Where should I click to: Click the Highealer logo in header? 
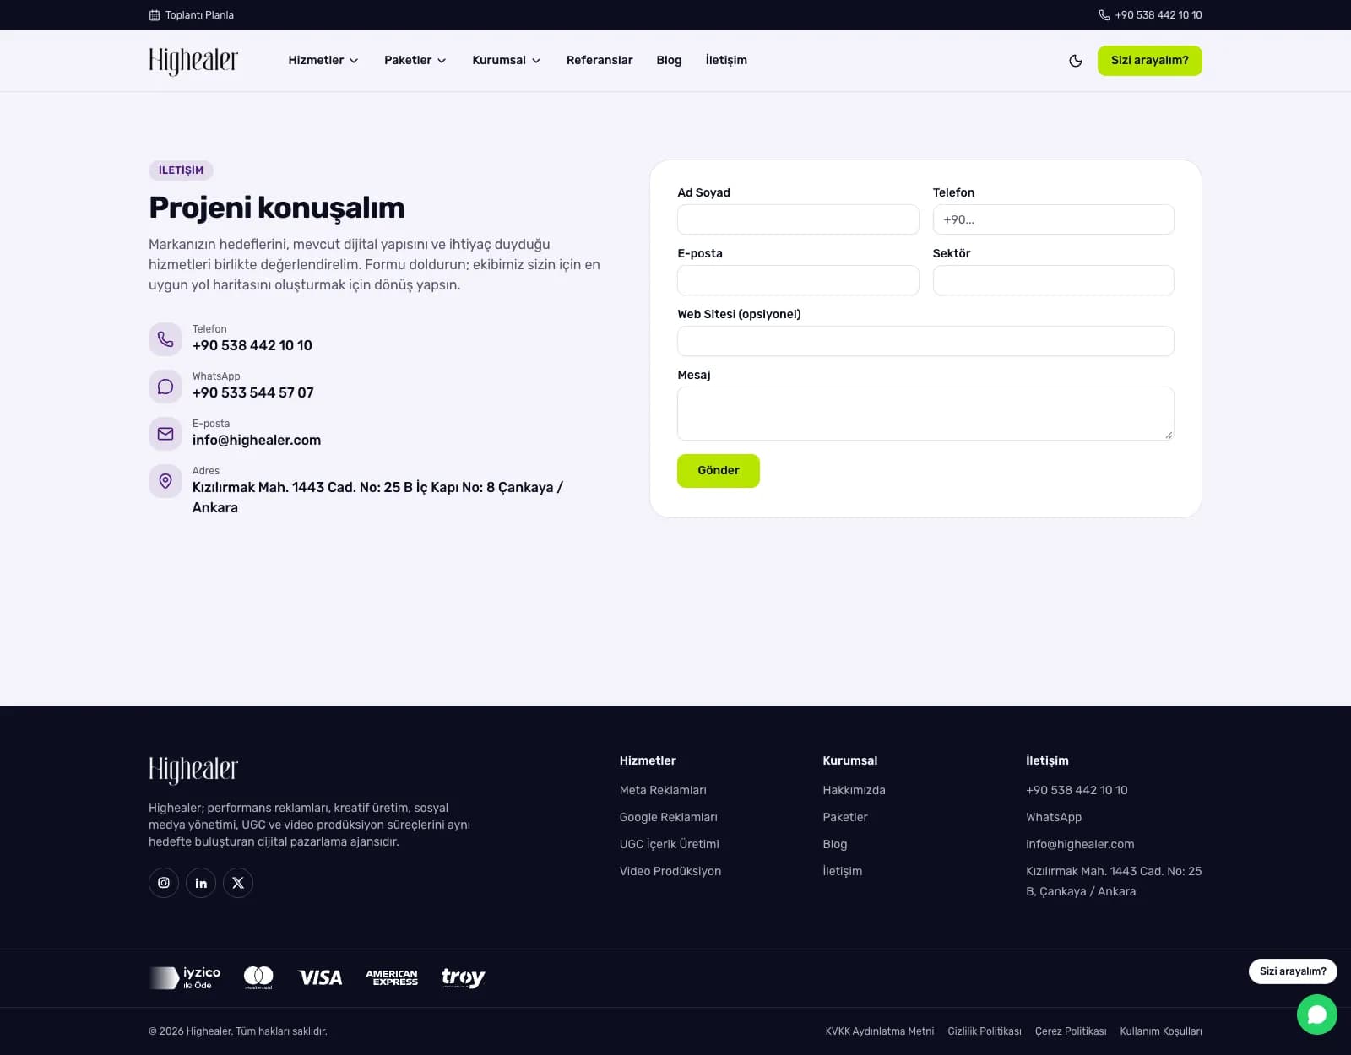(x=193, y=61)
